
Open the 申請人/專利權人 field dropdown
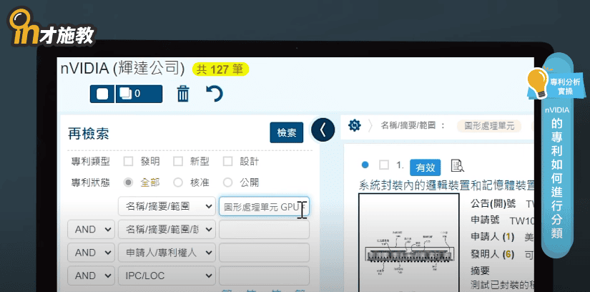166,252
